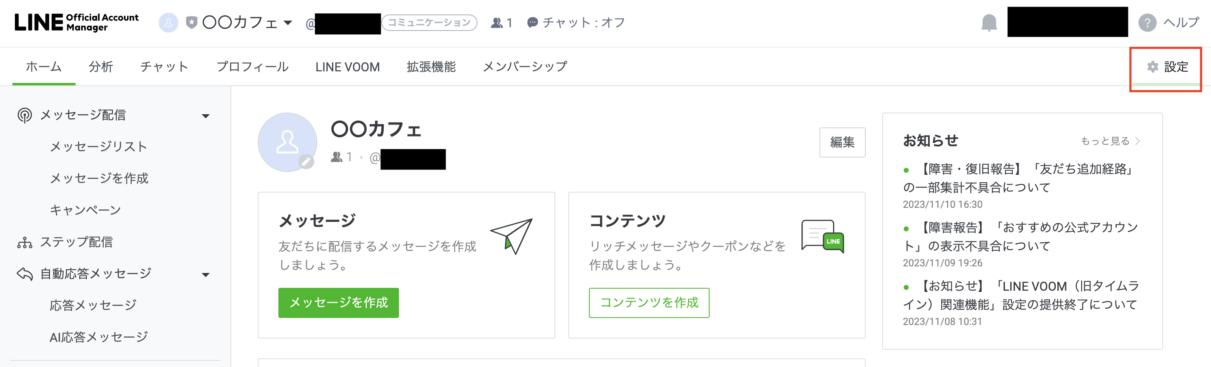Click the notification bell icon
Viewport: 1211px width, 367px height.
(989, 22)
